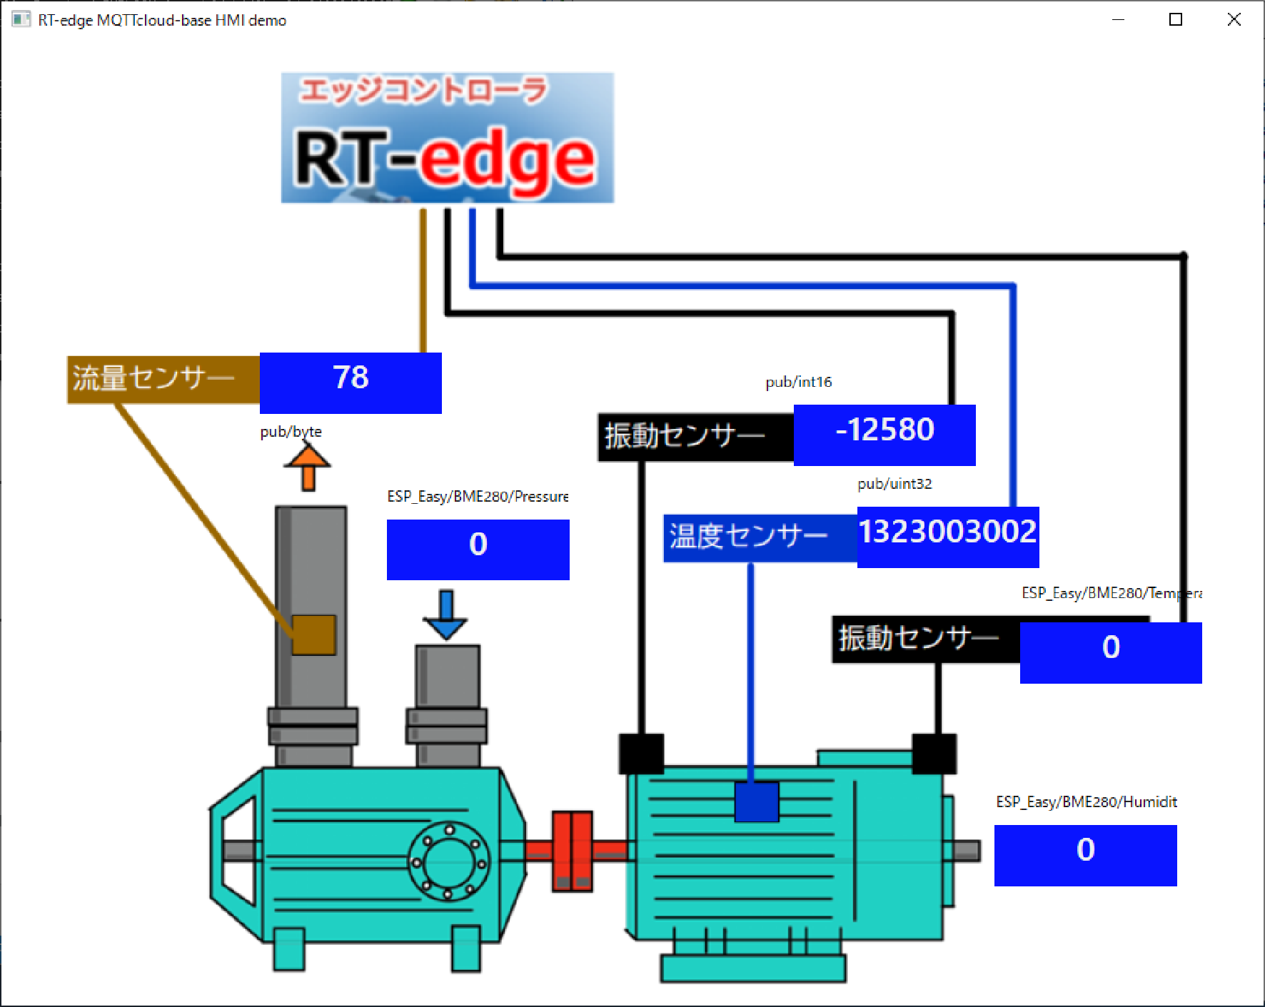Close the HMI demo window
Image resolution: width=1265 pixels, height=1007 pixels.
(1234, 20)
